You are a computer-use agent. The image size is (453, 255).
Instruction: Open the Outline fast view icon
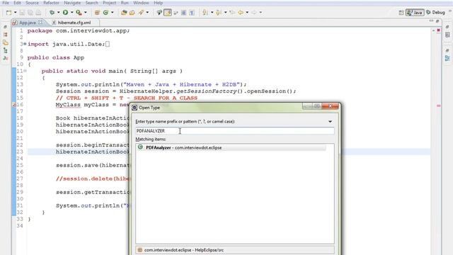447,58
